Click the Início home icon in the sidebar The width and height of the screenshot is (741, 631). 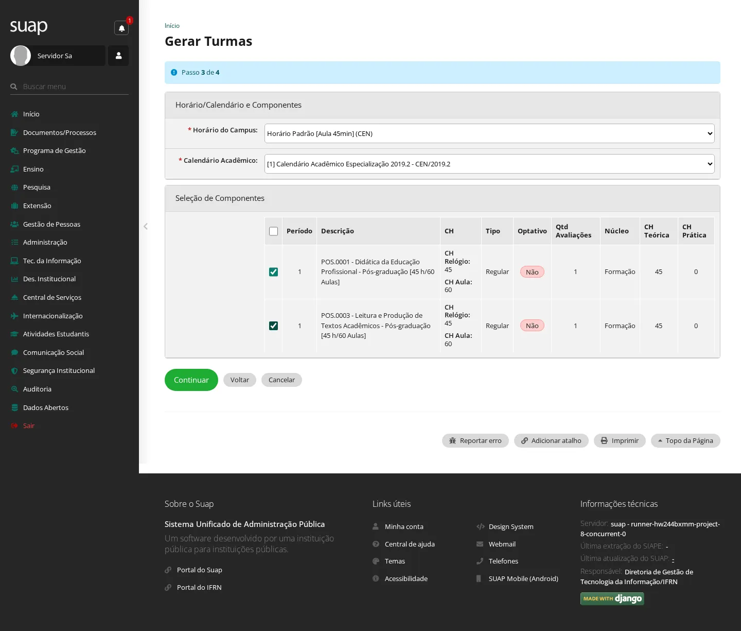14,114
